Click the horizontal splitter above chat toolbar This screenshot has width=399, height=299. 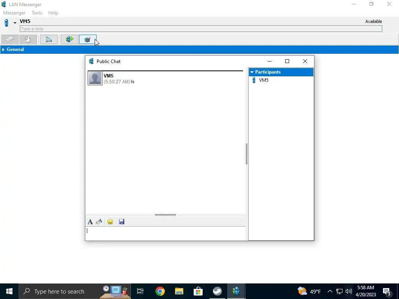tap(165, 215)
